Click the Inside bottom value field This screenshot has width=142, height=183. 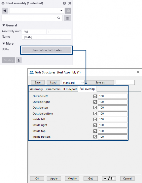112,137
